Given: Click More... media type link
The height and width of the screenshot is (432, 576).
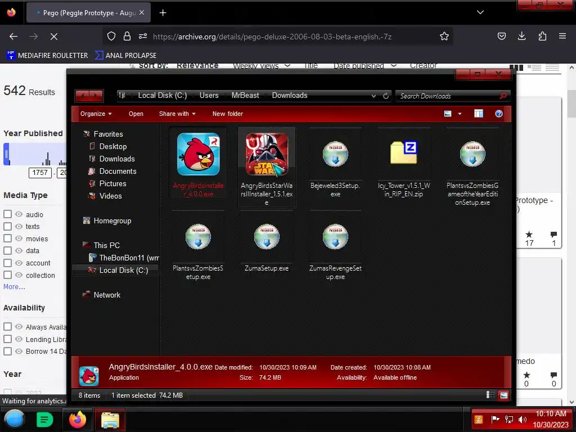Looking at the screenshot, I should tap(14, 287).
